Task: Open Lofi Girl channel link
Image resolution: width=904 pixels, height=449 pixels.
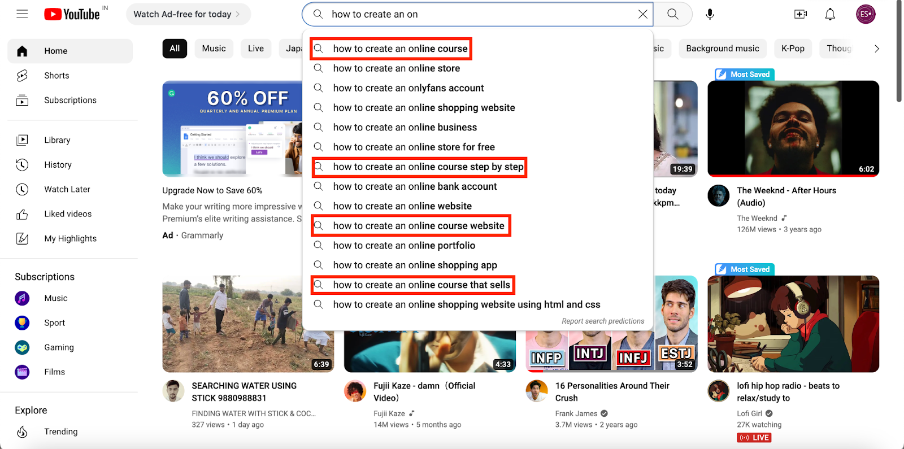Action: coord(749,413)
